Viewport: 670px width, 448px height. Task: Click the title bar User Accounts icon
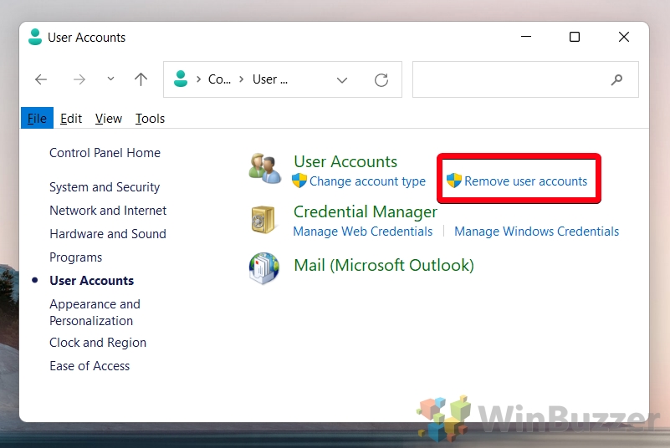click(35, 37)
